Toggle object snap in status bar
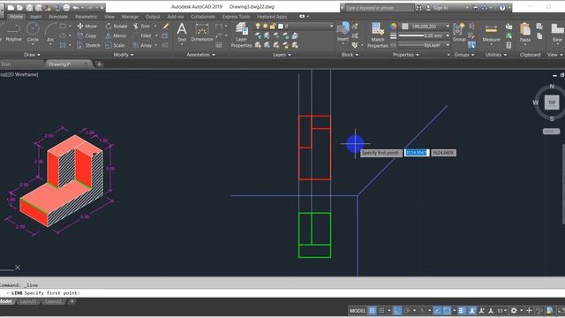The image size is (565, 318). click(x=447, y=310)
